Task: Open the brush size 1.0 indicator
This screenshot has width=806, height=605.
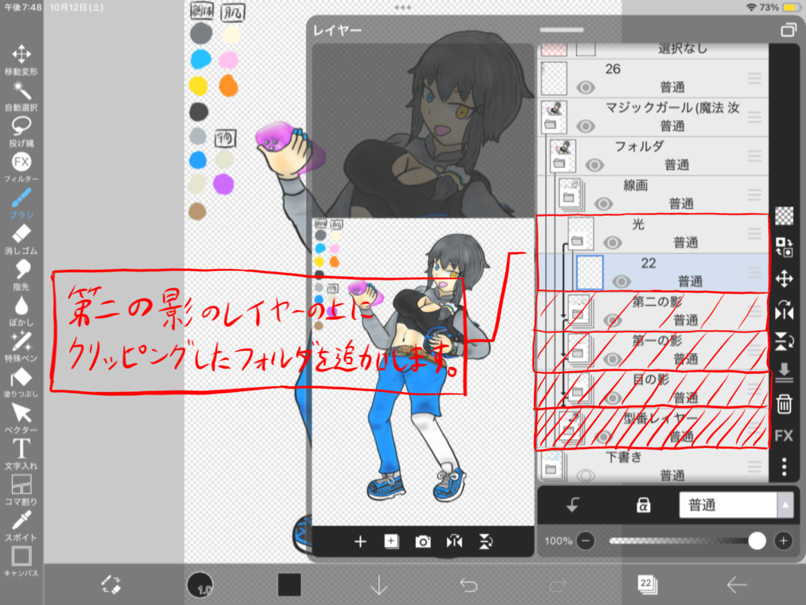Action: coord(200,585)
